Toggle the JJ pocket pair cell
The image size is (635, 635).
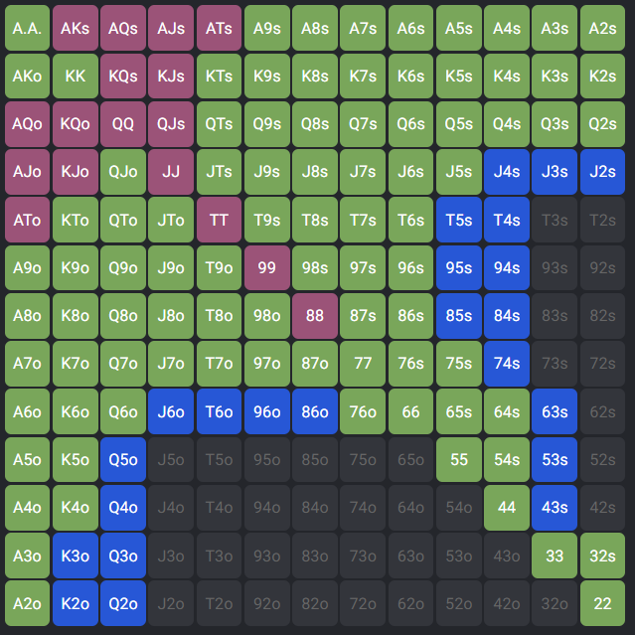[171, 172]
